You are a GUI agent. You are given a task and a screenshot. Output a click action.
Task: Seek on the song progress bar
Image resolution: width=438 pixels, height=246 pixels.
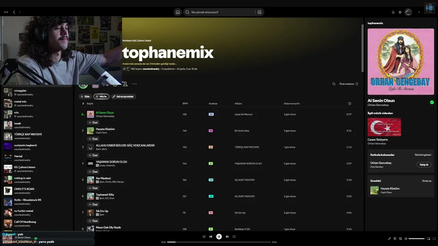pyautogui.click(x=219, y=242)
